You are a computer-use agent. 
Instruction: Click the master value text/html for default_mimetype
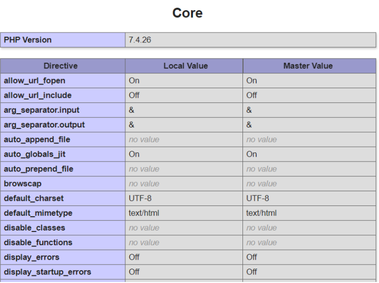coord(261,213)
